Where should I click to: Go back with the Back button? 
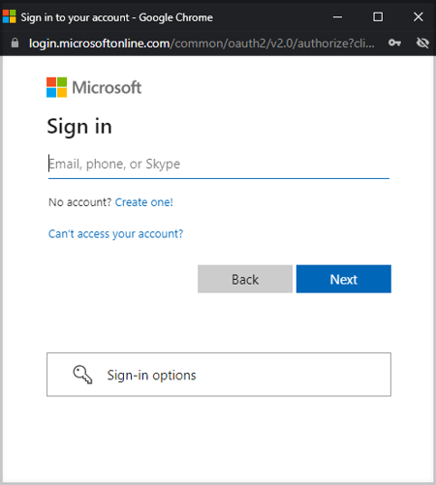point(245,279)
